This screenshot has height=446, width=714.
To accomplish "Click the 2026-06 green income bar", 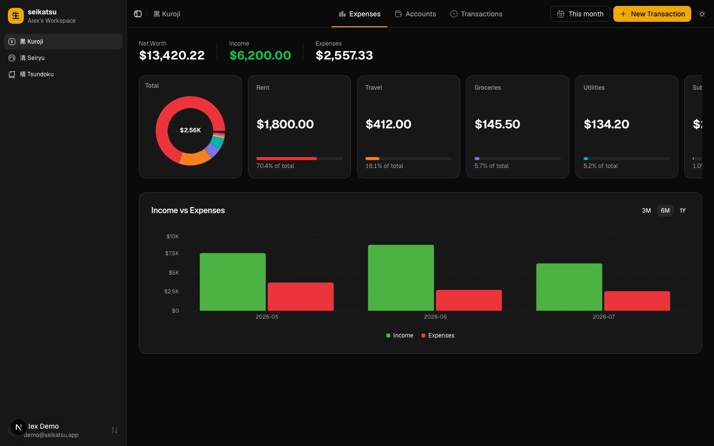I will click(x=401, y=278).
